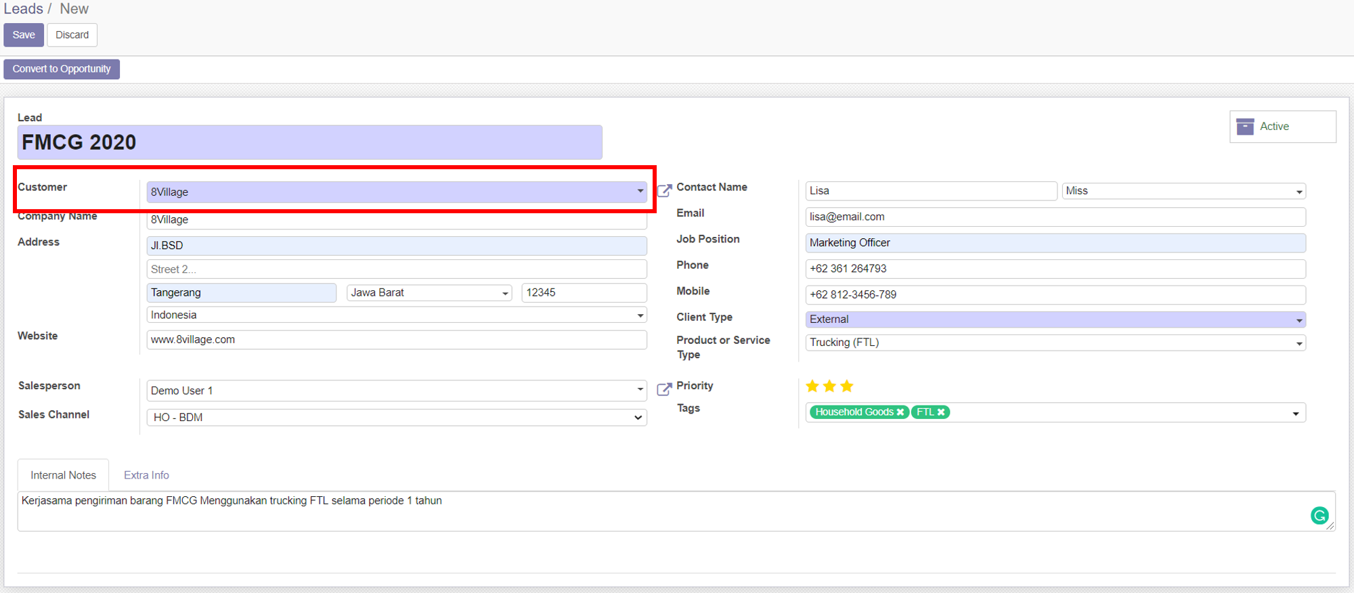The width and height of the screenshot is (1354, 593).
Task: Click the Contact Name Lisa field
Action: point(931,191)
